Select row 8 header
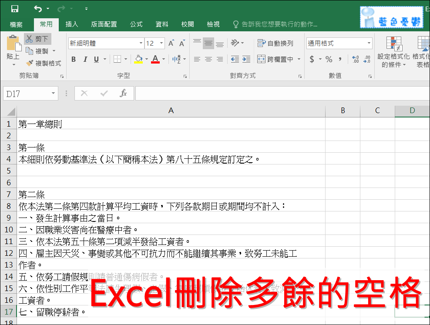Image resolution: width=430 pixels, height=325 pixels. click(x=9, y=206)
